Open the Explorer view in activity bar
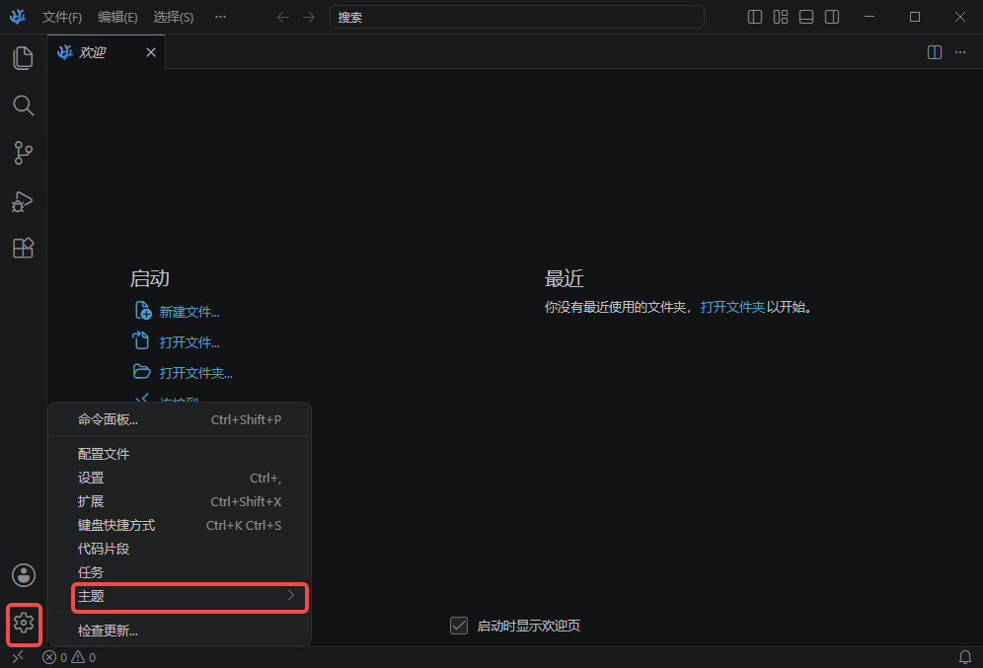The height and width of the screenshot is (668, 983). coord(24,57)
